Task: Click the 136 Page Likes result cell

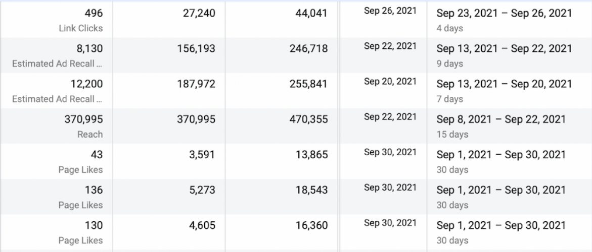Action: 81,197
